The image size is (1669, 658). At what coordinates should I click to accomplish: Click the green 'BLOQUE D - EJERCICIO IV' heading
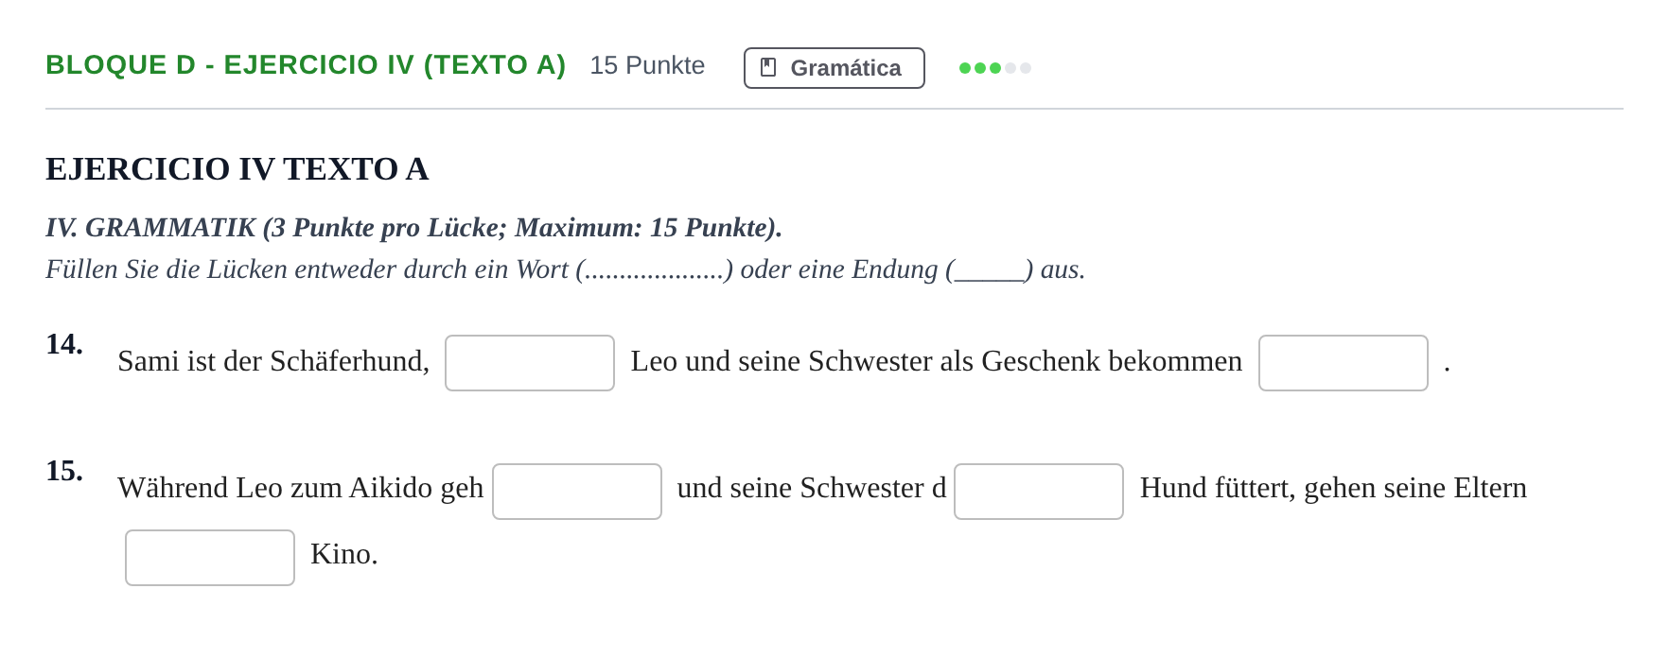306,65
